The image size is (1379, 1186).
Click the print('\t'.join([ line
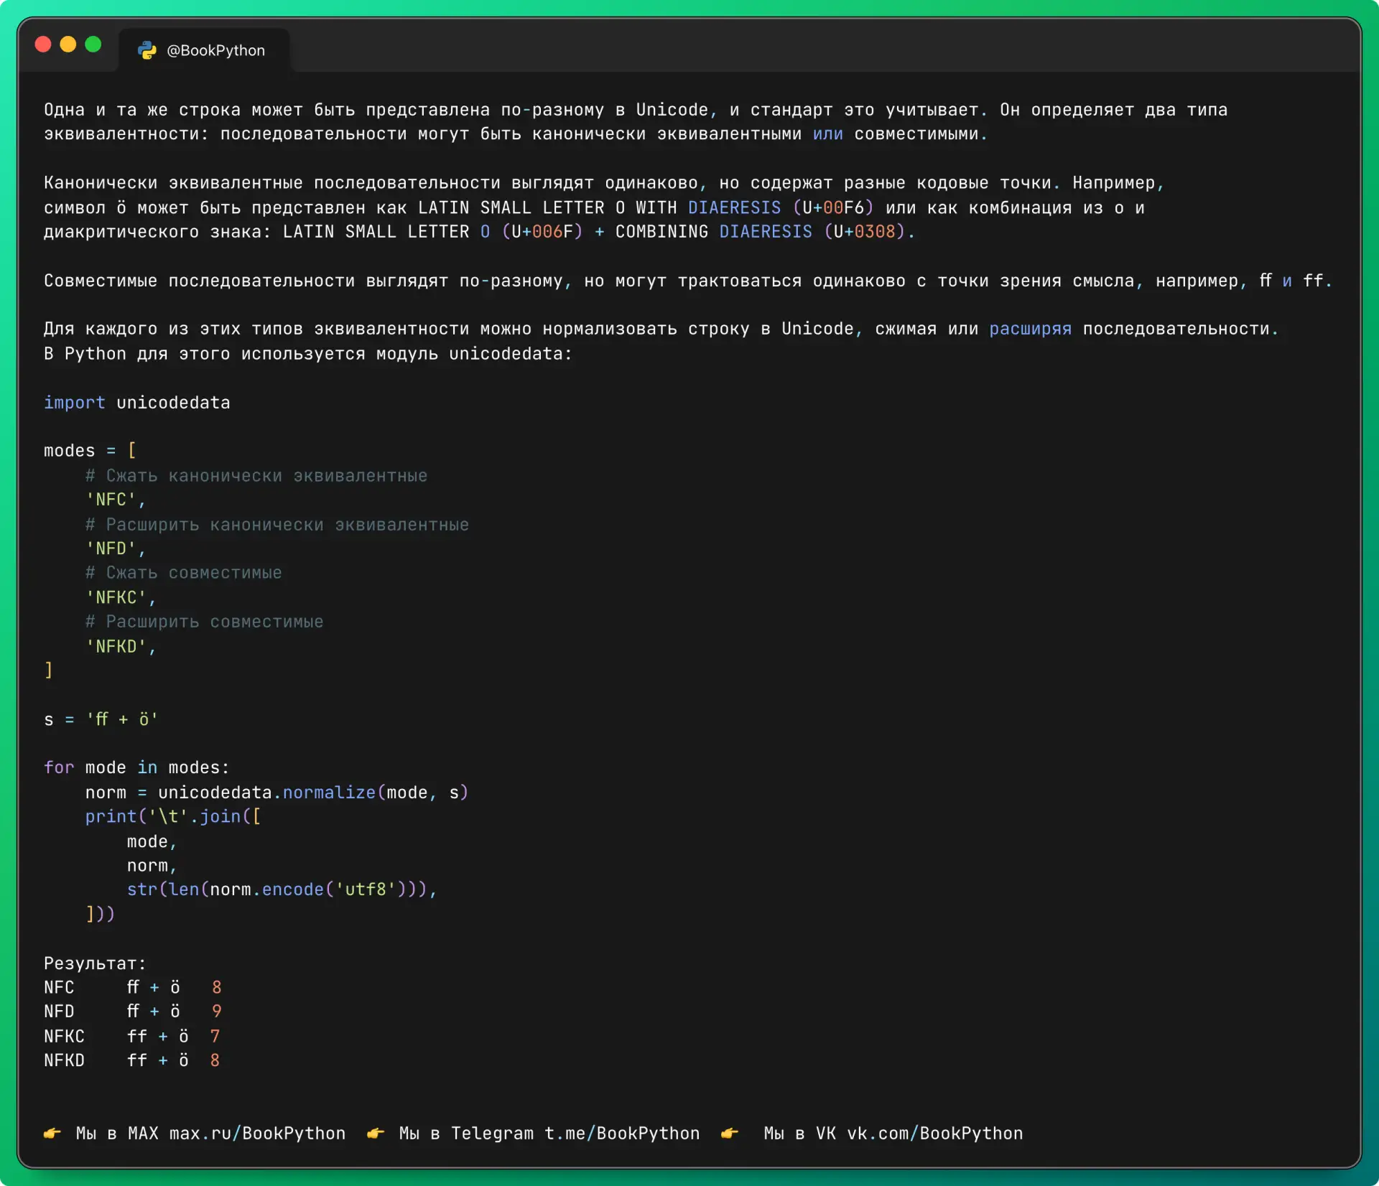(x=173, y=817)
